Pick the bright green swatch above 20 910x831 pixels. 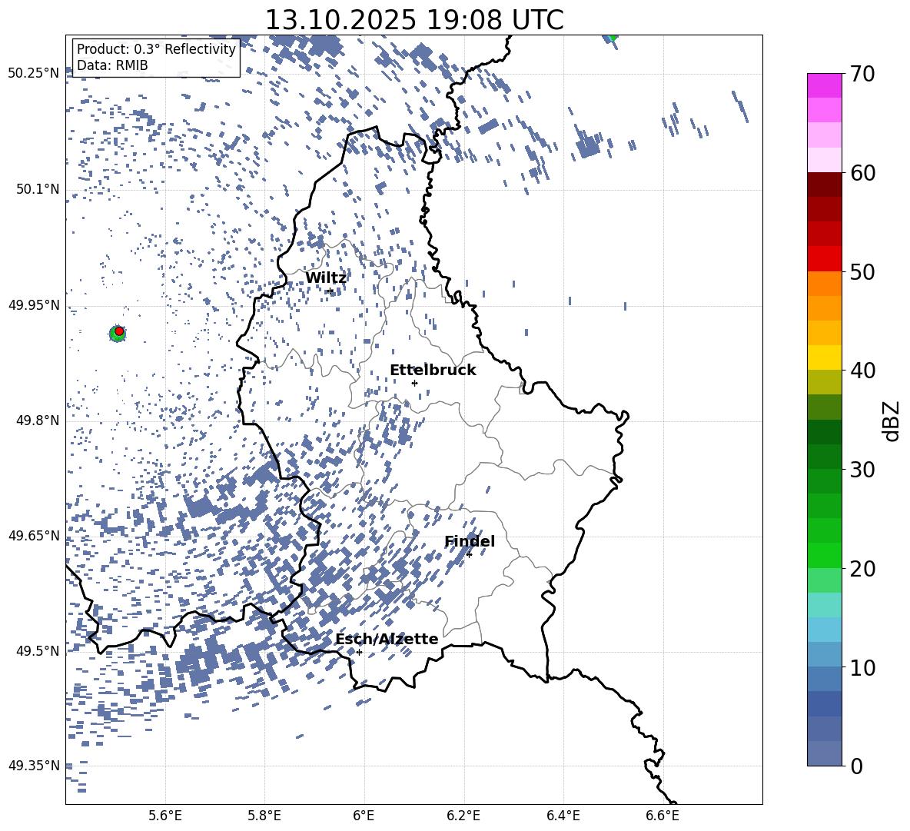(825, 555)
